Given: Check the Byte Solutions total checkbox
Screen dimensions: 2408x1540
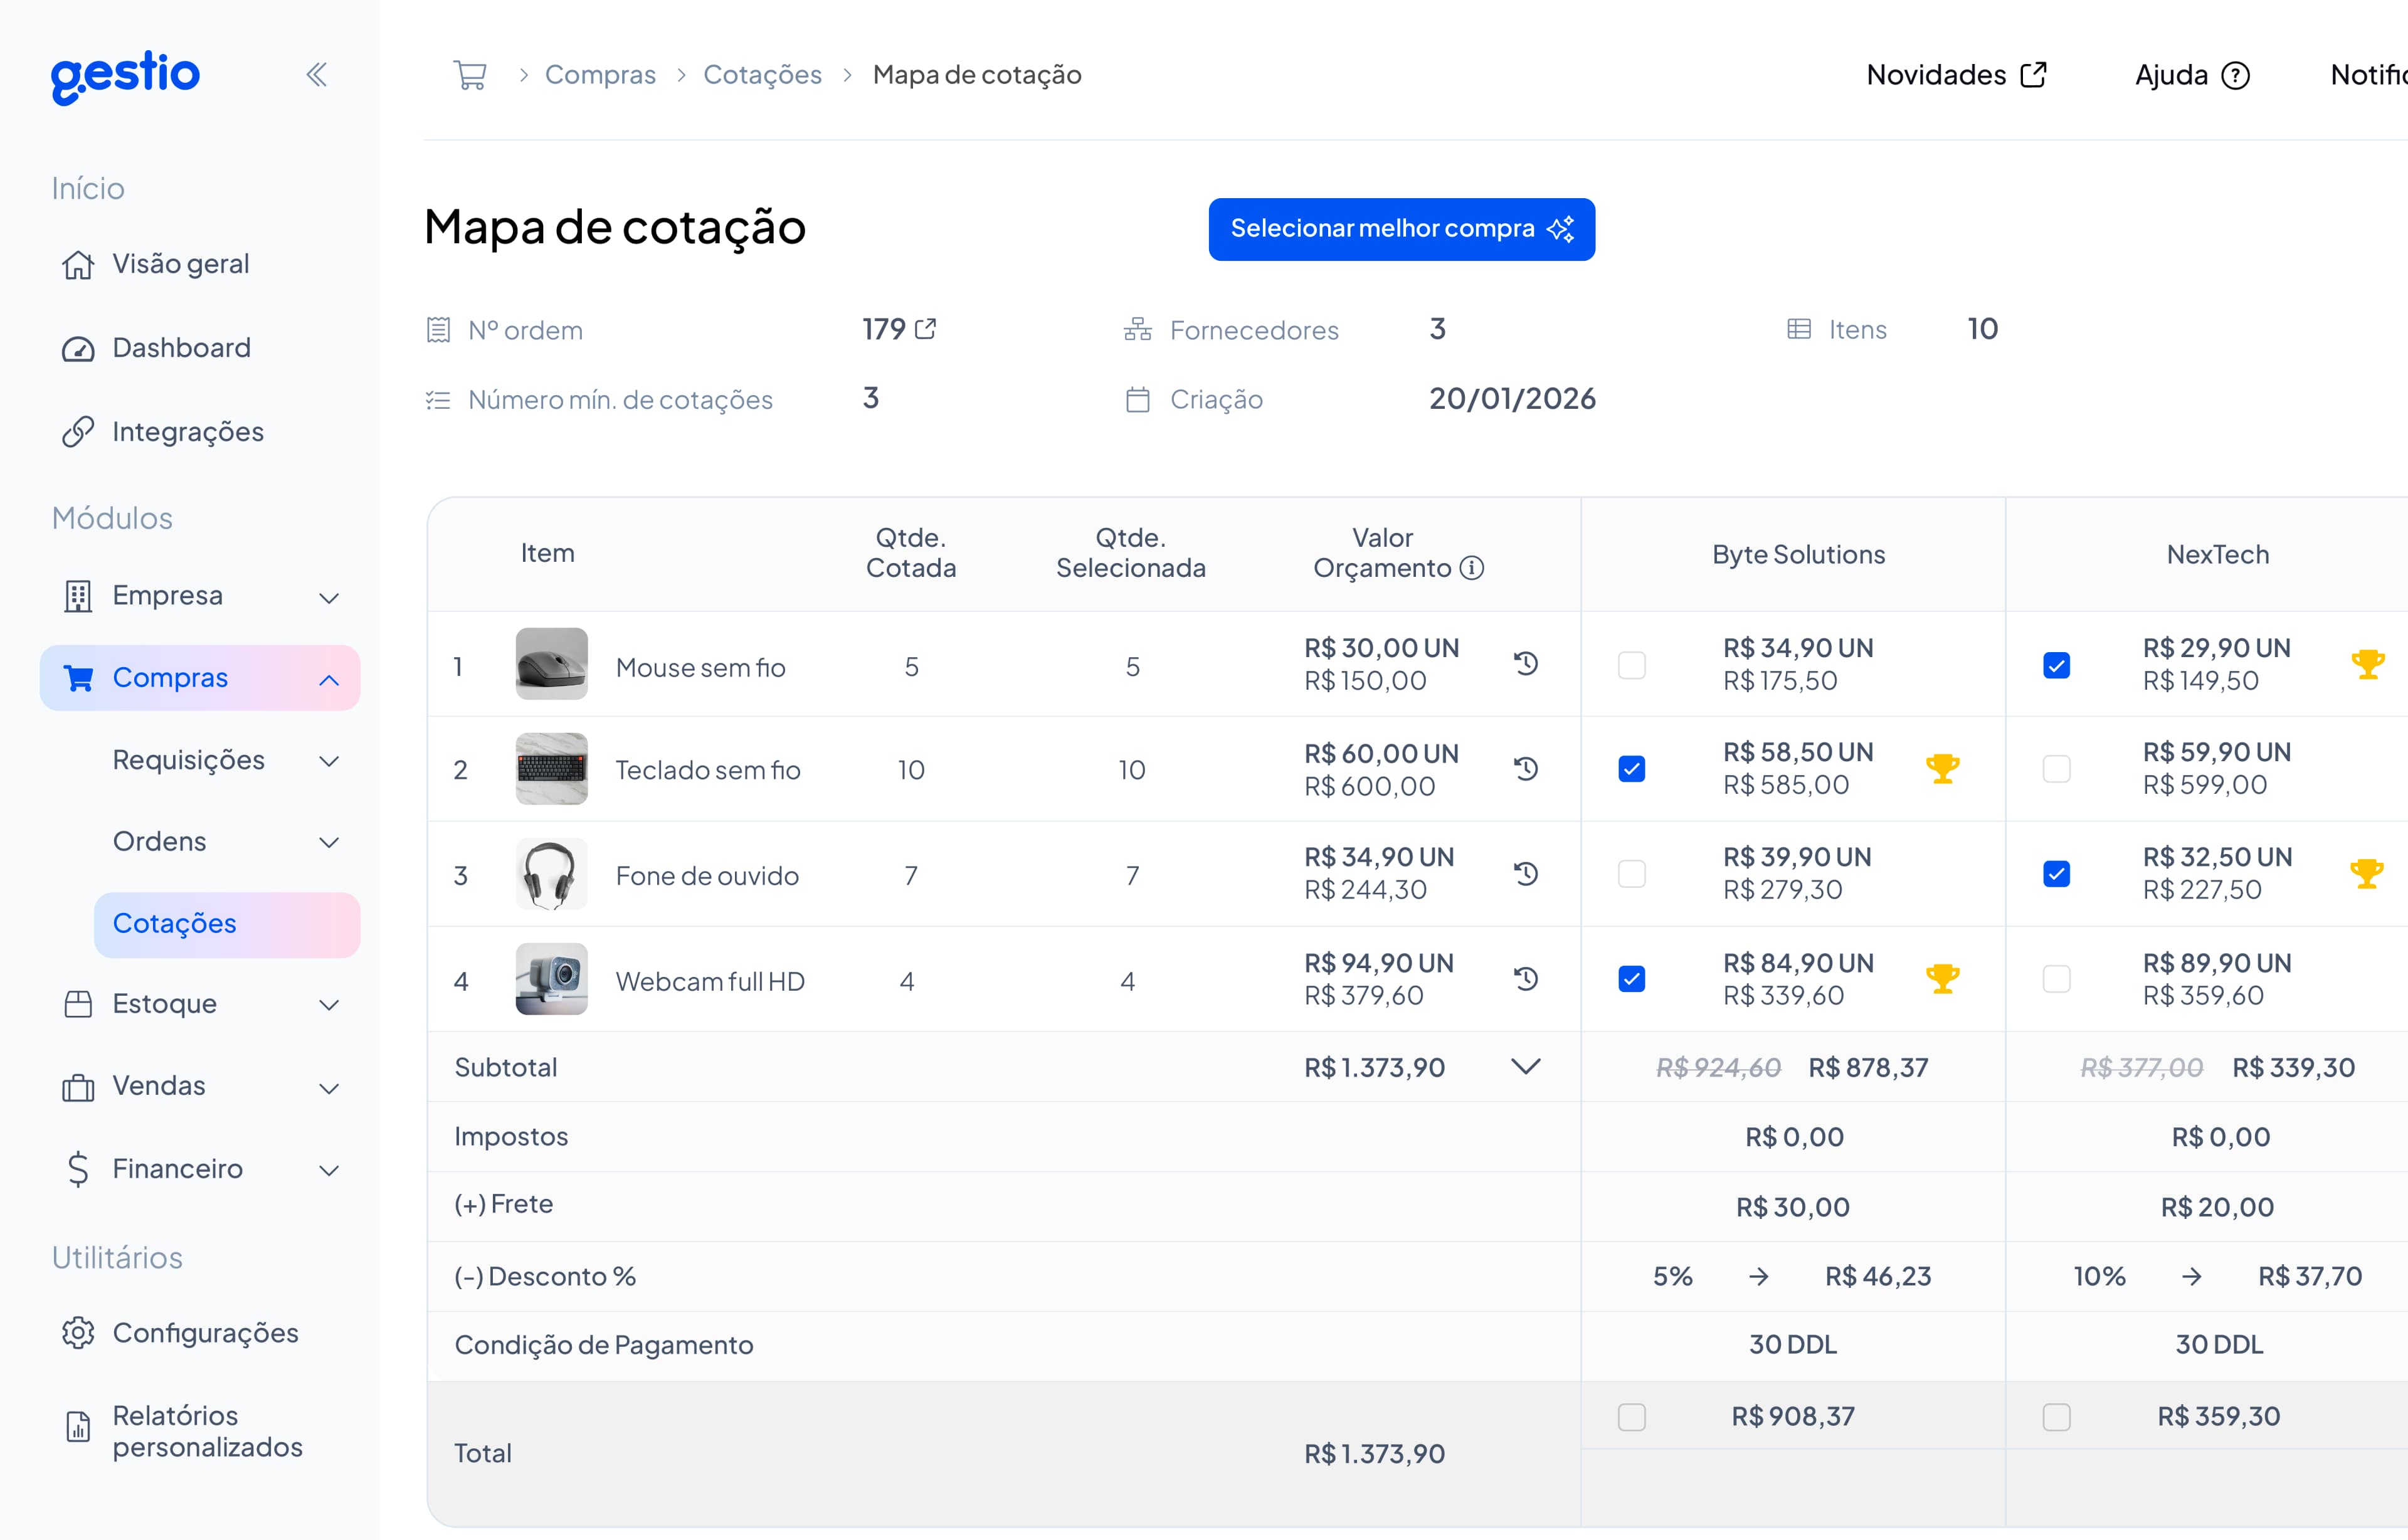Looking at the screenshot, I should pos(1632,1416).
